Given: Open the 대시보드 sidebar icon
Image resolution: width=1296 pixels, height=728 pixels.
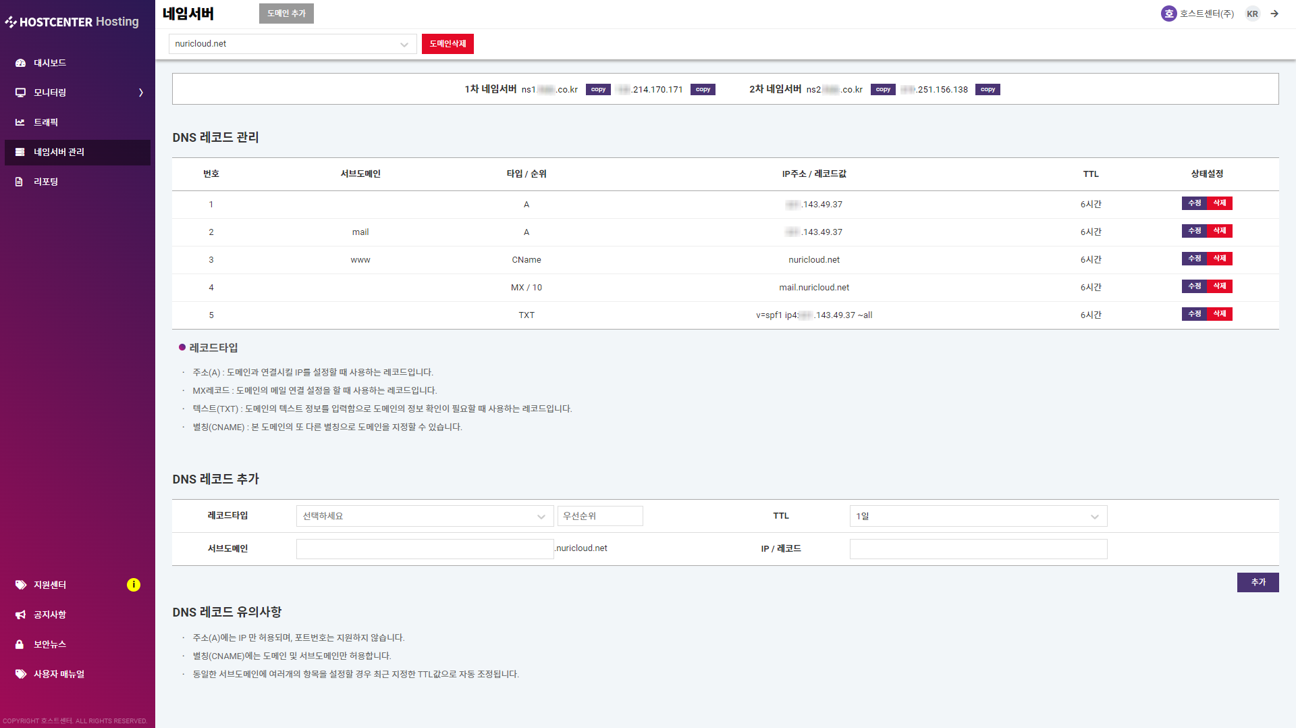Looking at the screenshot, I should pos(19,62).
